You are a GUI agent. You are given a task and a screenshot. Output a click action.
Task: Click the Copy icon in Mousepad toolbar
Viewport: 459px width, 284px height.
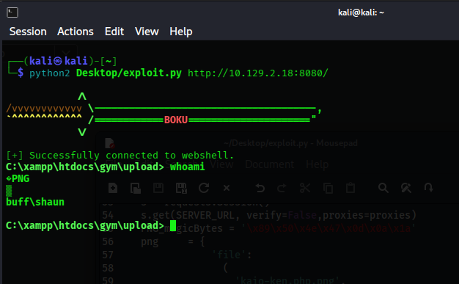(x=328, y=188)
